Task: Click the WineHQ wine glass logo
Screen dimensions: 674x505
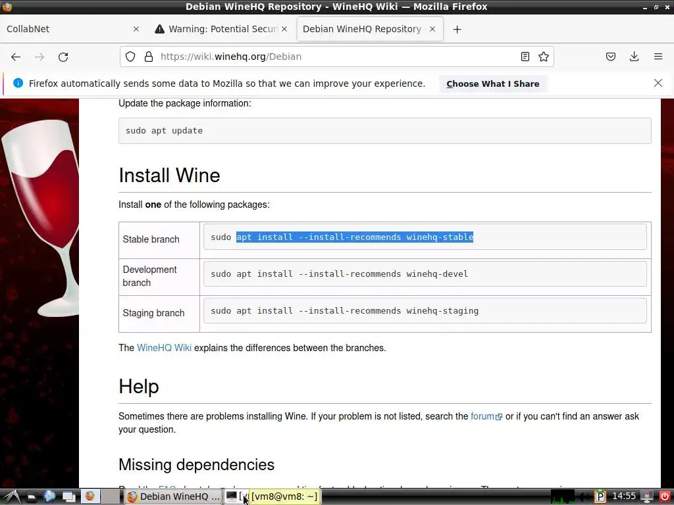Action: click(x=41, y=218)
